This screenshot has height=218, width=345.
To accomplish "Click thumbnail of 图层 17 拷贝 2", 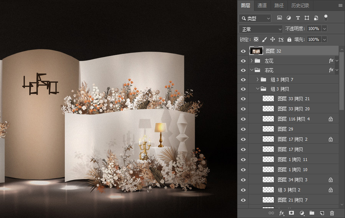I will point(268,139).
